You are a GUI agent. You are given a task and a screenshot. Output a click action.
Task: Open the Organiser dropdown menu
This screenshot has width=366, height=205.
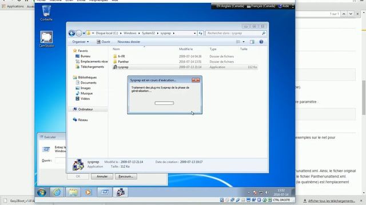click(x=80, y=42)
